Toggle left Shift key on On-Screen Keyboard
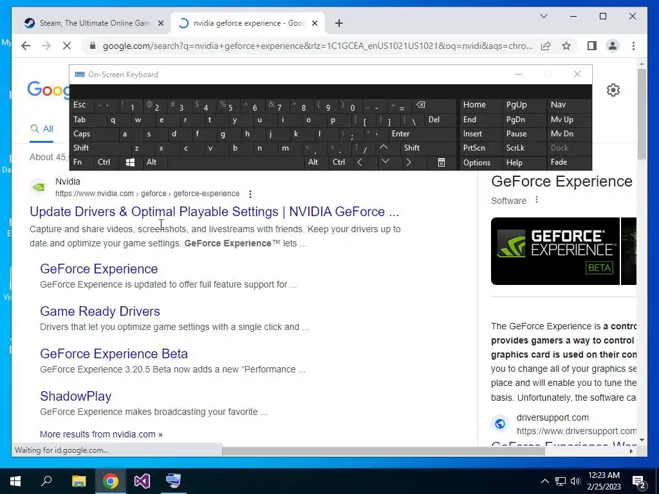 [99, 148]
